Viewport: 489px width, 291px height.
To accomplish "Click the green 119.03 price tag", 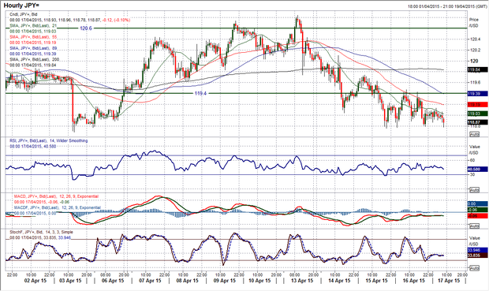I will tap(477, 114).
